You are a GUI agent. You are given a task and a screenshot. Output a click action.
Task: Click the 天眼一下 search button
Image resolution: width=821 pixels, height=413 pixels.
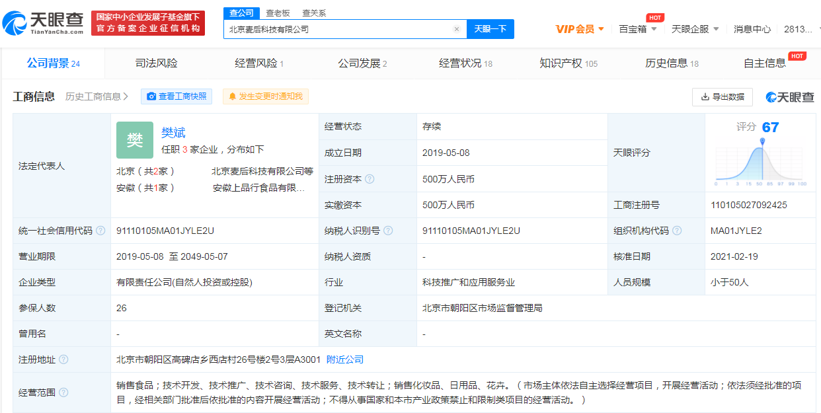pos(490,29)
